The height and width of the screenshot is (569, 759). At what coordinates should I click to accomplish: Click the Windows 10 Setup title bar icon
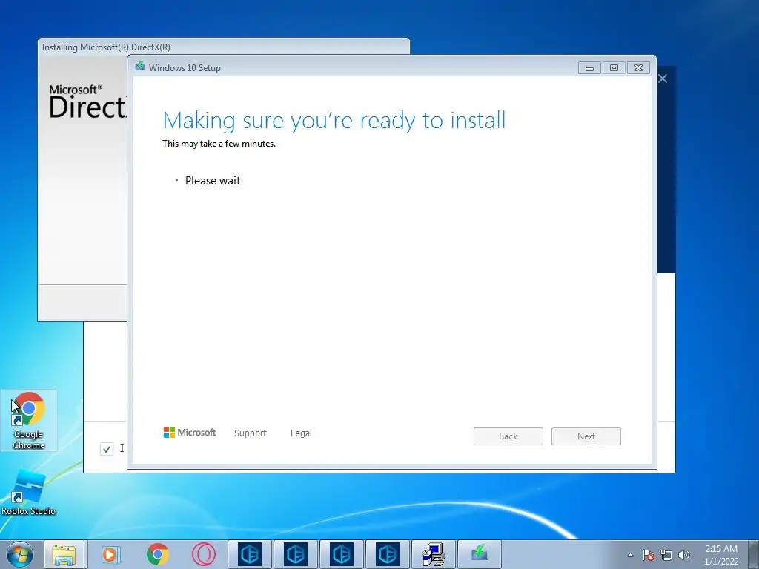(140, 67)
